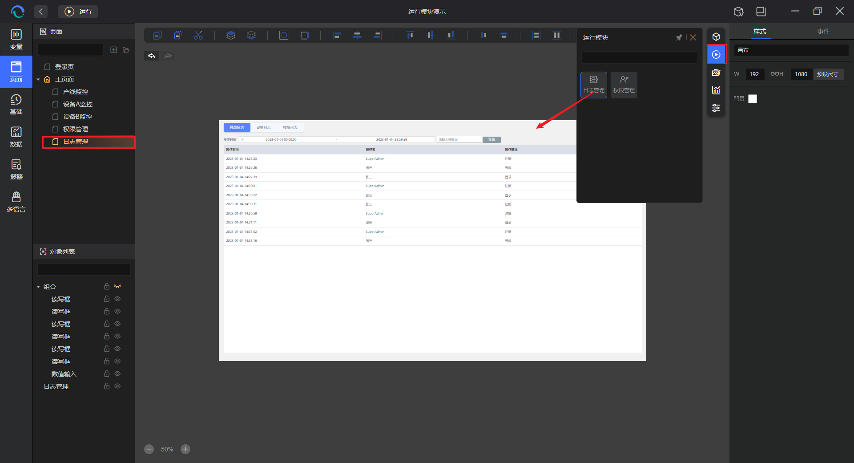Hide the 日志管理 object via eye icon

(117, 386)
